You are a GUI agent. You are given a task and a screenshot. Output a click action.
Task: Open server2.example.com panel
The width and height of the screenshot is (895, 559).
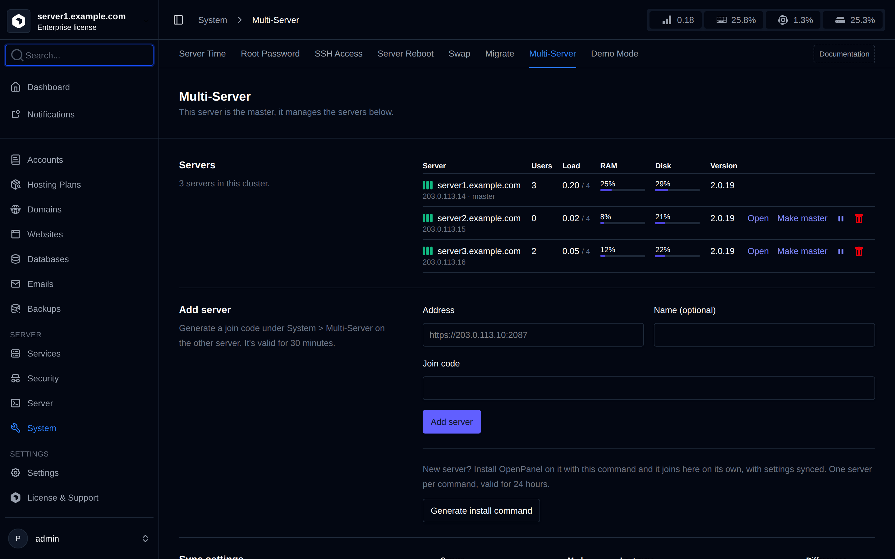tap(758, 218)
